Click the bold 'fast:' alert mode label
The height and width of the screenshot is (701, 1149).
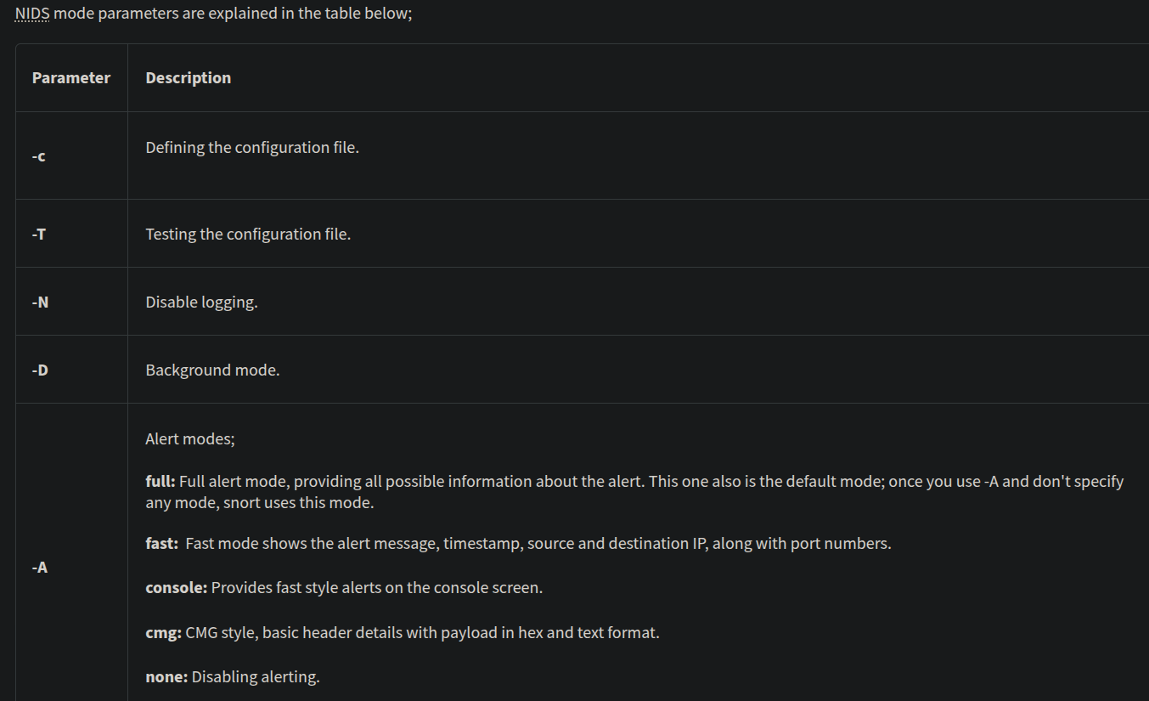(x=162, y=543)
